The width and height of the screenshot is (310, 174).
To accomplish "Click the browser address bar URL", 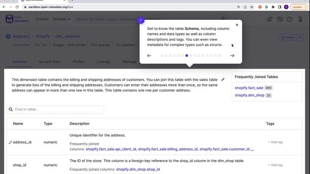I will [50, 7].
